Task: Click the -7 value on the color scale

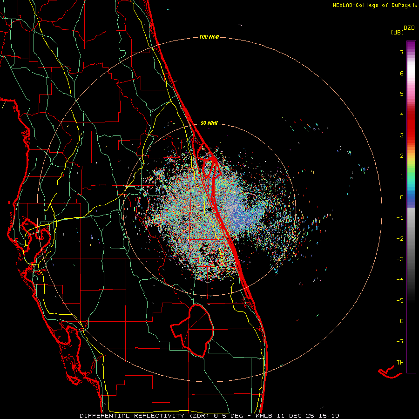Action: click(400, 342)
